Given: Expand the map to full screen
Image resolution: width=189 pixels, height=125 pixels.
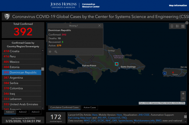Looking at the screenshot, I should click(x=187, y=23).
